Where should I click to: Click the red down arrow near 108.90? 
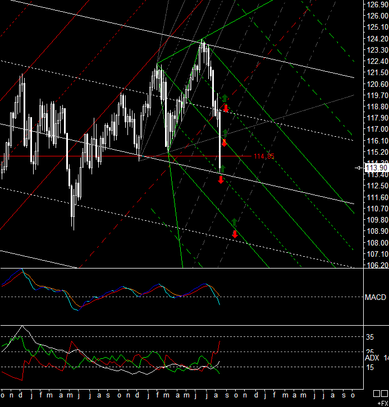[x=235, y=234]
